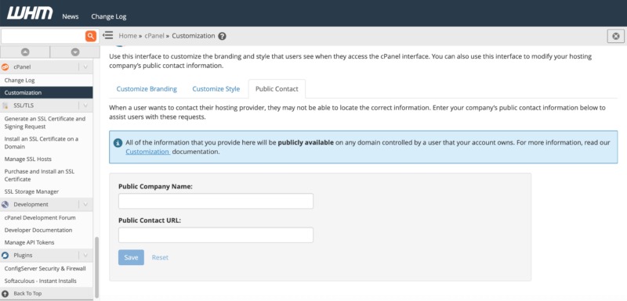Screen dimensions: 627x301
Task: Click the orange search magnifier button
Action: pyautogui.click(x=91, y=36)
